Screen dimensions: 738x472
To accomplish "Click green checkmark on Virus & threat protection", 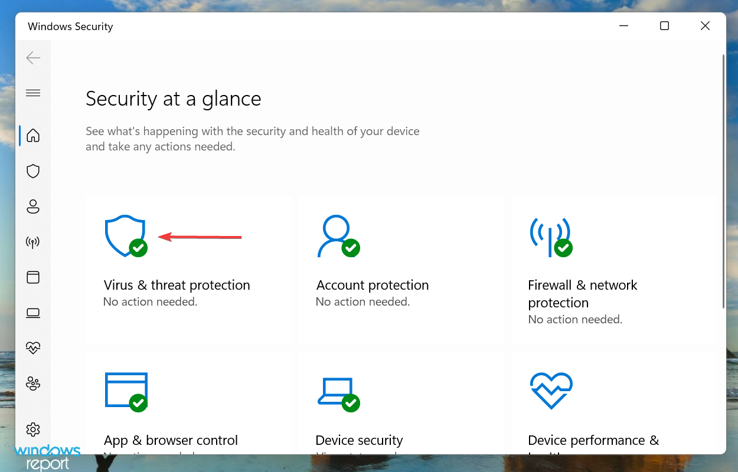I will pos(138,248).
